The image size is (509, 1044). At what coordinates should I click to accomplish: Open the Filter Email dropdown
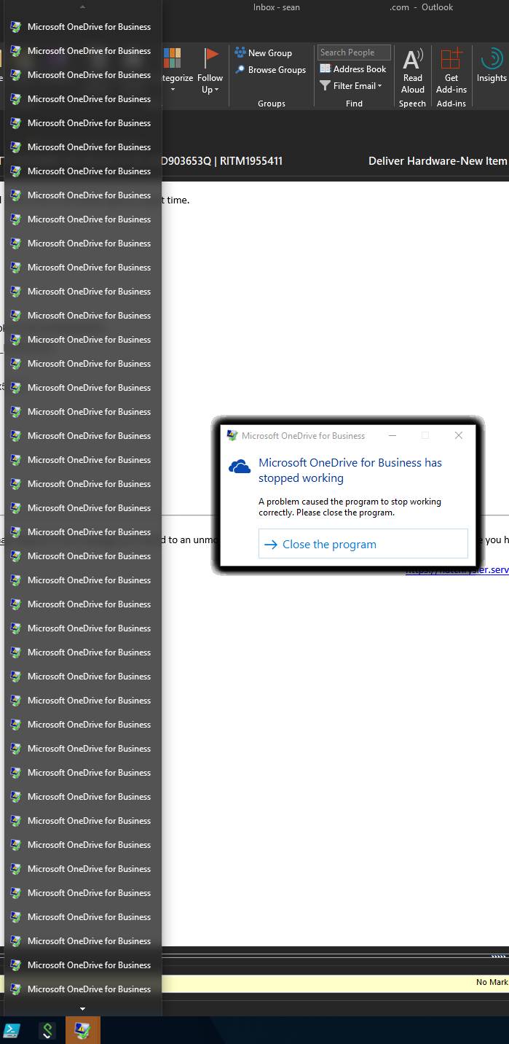coord(351,86)
